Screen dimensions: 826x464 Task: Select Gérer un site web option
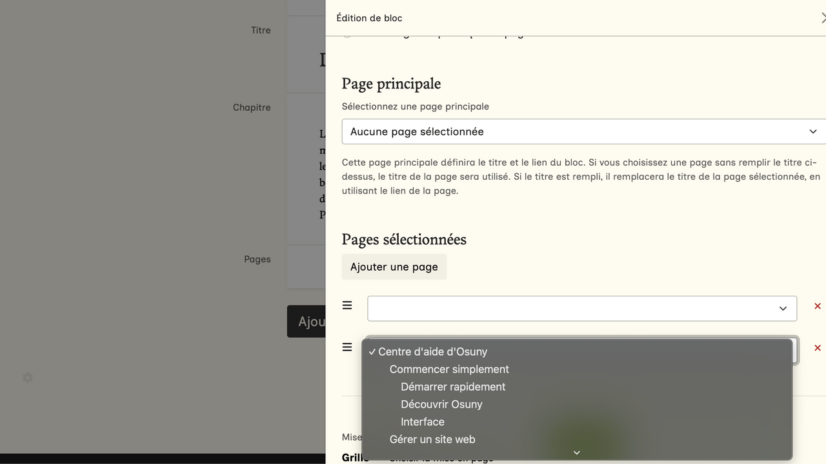pyautogui.click(x=432, y=440)
